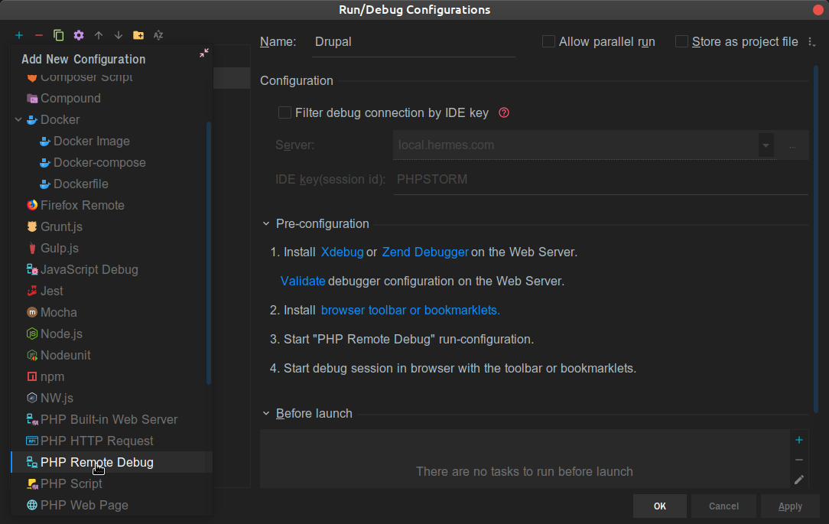Collapse the Pre-configuration section
Viewport: 829px width, 524px height.
266,223
